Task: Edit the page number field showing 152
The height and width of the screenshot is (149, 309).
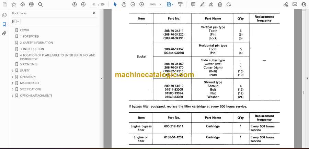Action: [x=93, y=4]
